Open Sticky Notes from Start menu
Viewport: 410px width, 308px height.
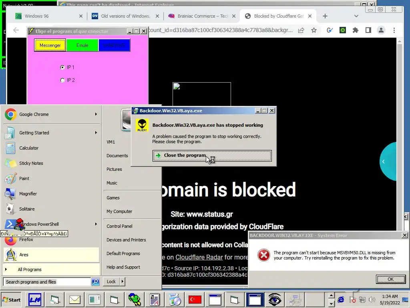[x=52, y=163]
